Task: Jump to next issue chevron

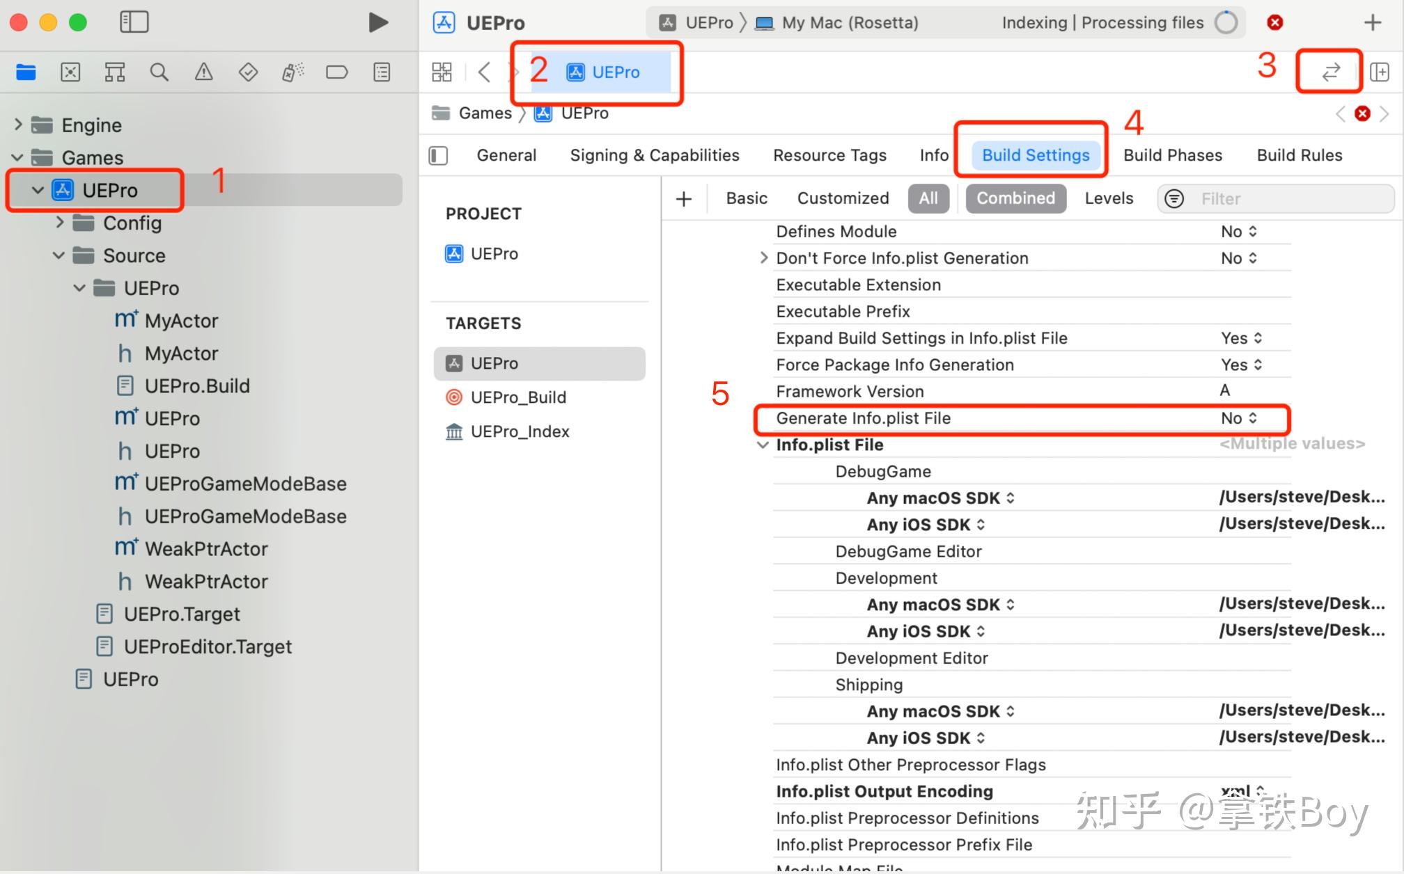Action: (x=1384, y=113)
